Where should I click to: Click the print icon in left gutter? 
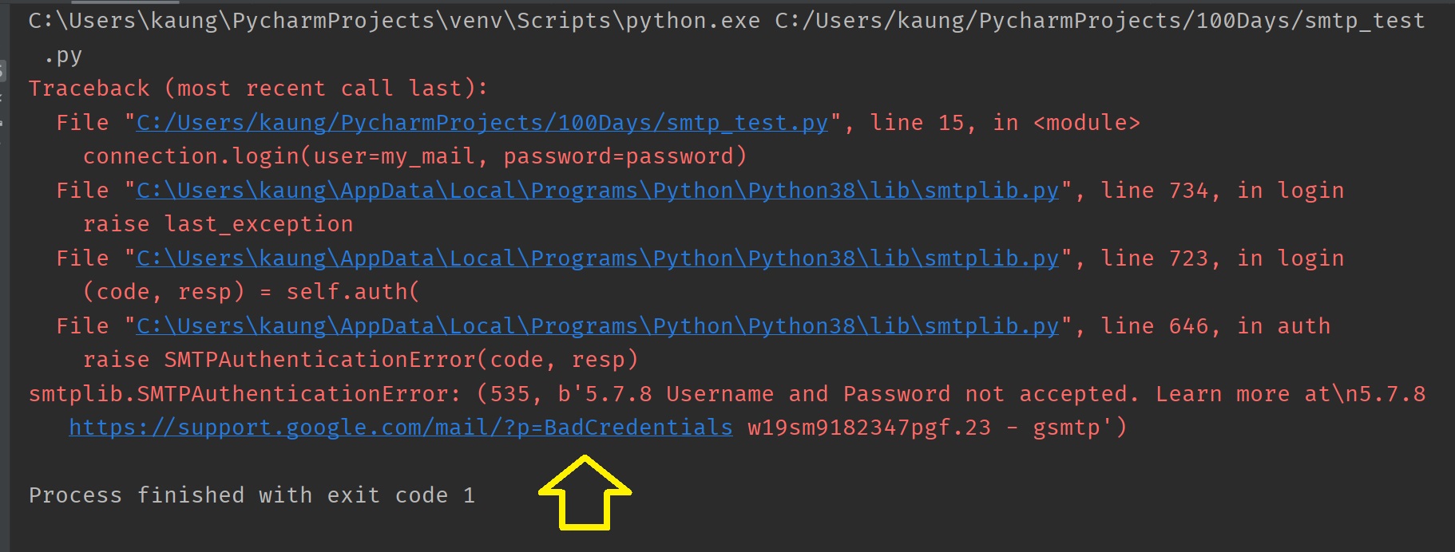pos(2,124)
